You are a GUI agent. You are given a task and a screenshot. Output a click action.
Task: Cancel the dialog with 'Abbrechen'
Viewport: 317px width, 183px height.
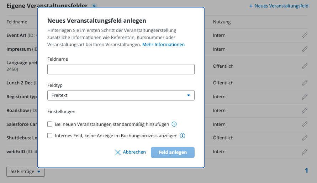[x=131, y=152]
